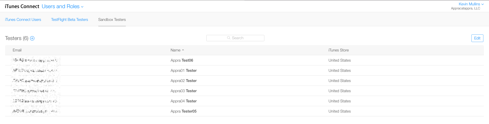Sort by the Email column header
The image size is (489, 124).
pyautogui.click(x=17, y=50)
